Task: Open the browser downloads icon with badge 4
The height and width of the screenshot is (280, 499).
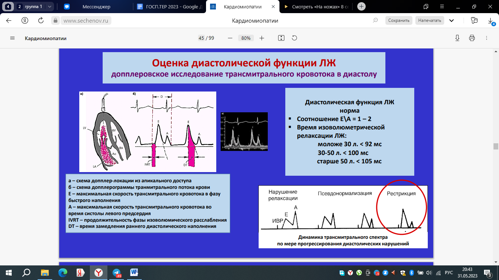Action: pos(491,21)
